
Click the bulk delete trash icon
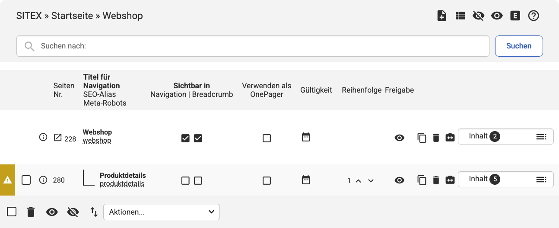pos(31,212)
